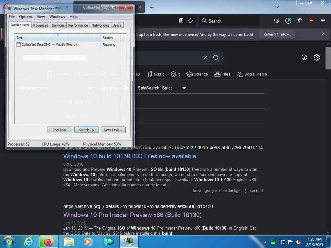Bookmark this page with the star icon
331x248 pixels.
[190, 21]
